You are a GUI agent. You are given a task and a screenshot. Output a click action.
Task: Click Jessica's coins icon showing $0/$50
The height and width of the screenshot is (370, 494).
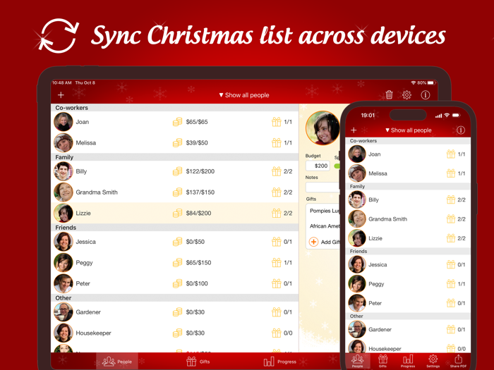pyautogui.click(x=177, y=242)
